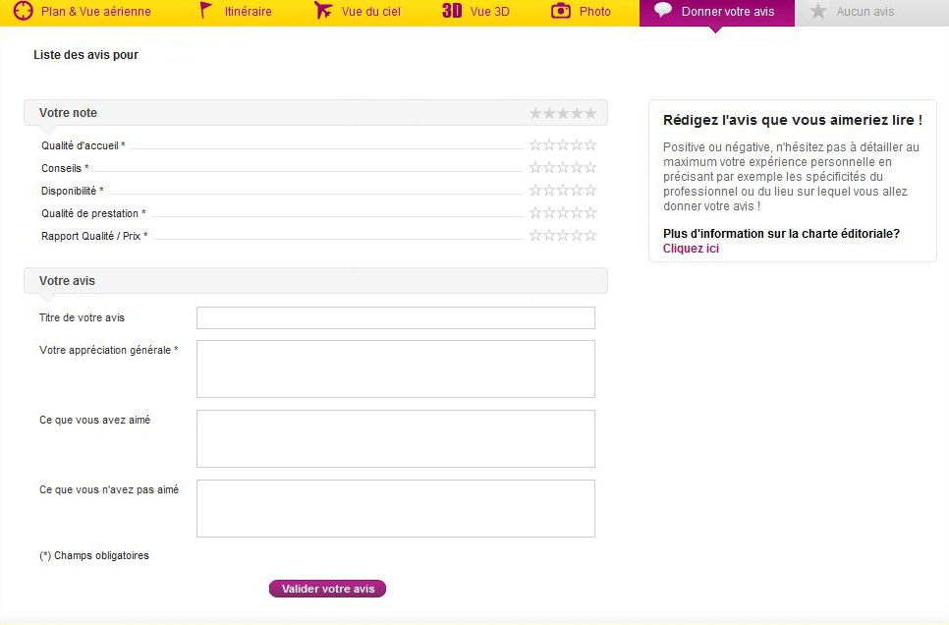Submit with Valider votre avis button
Screen dimensions: 949x625
click(327, 589)
